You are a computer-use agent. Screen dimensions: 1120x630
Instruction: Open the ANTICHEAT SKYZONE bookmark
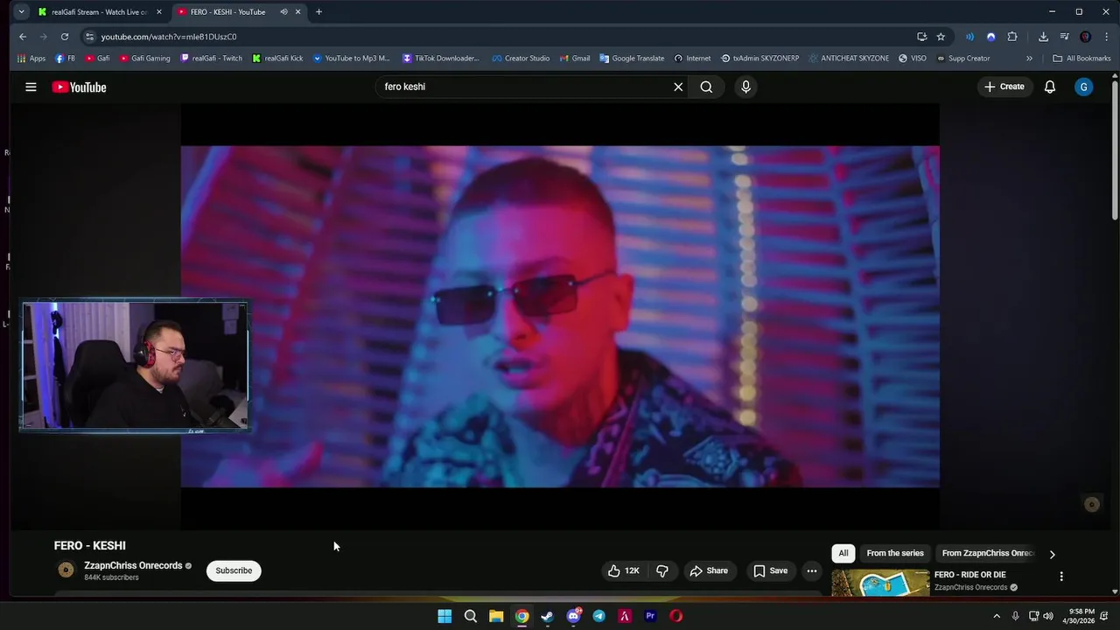[x=849, y=59]
